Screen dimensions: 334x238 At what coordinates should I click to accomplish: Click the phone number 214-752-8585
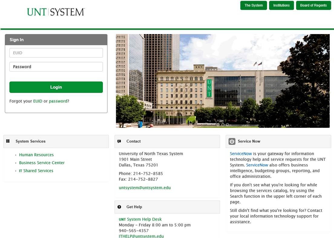148,173
